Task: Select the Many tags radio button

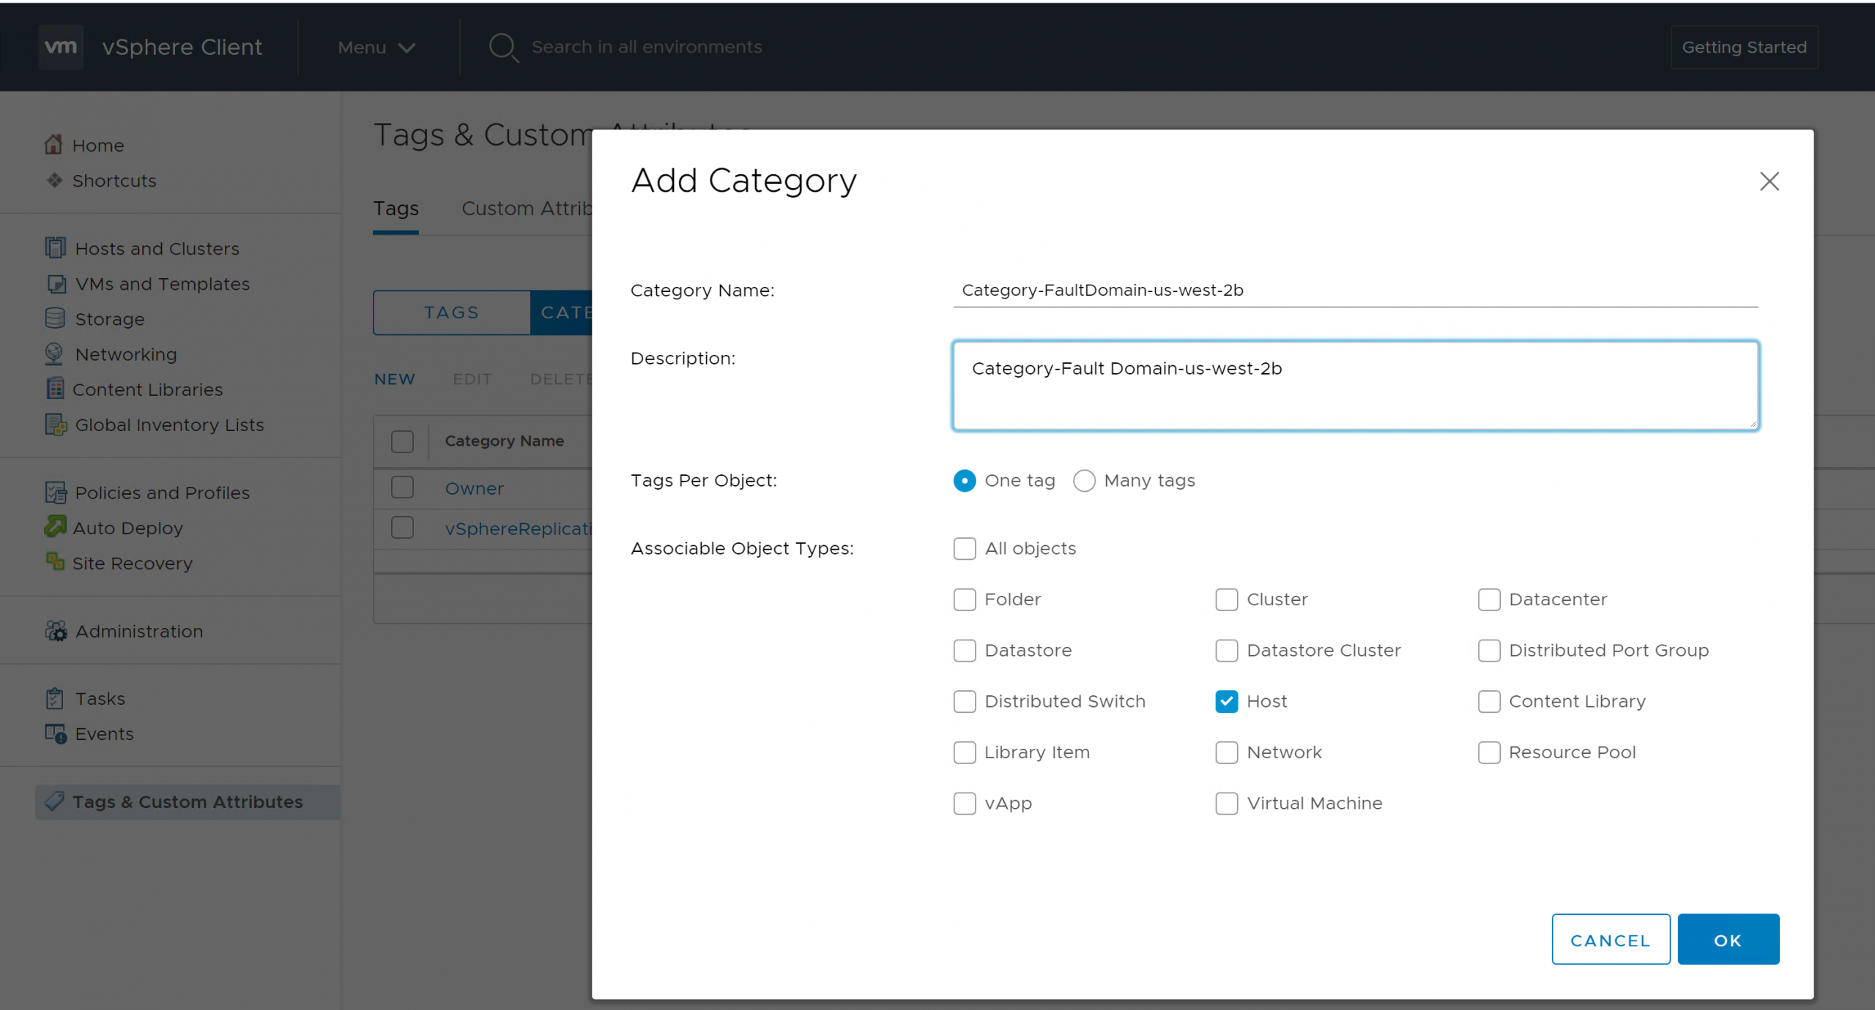Action: (x=1084, y=481)
